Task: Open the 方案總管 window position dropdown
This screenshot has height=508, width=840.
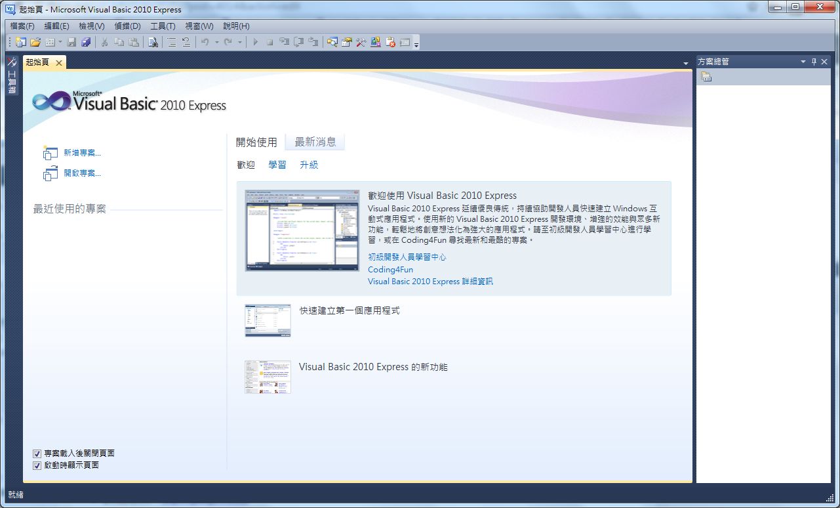Action: pyautogui.click(x=803, y=62)
